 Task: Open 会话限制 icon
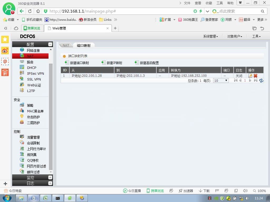22,142
